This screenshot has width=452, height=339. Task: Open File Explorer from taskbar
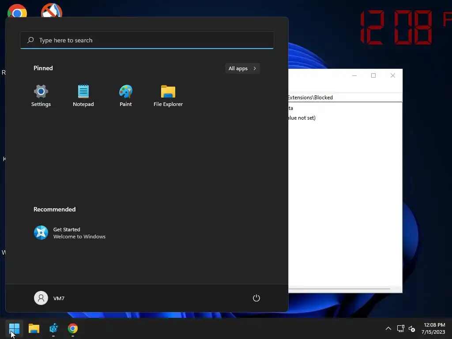coord(34,328)
